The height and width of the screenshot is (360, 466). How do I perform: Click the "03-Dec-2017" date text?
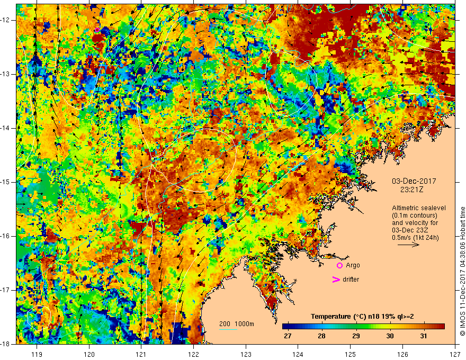pyautogui.click(x=414, y=181)
